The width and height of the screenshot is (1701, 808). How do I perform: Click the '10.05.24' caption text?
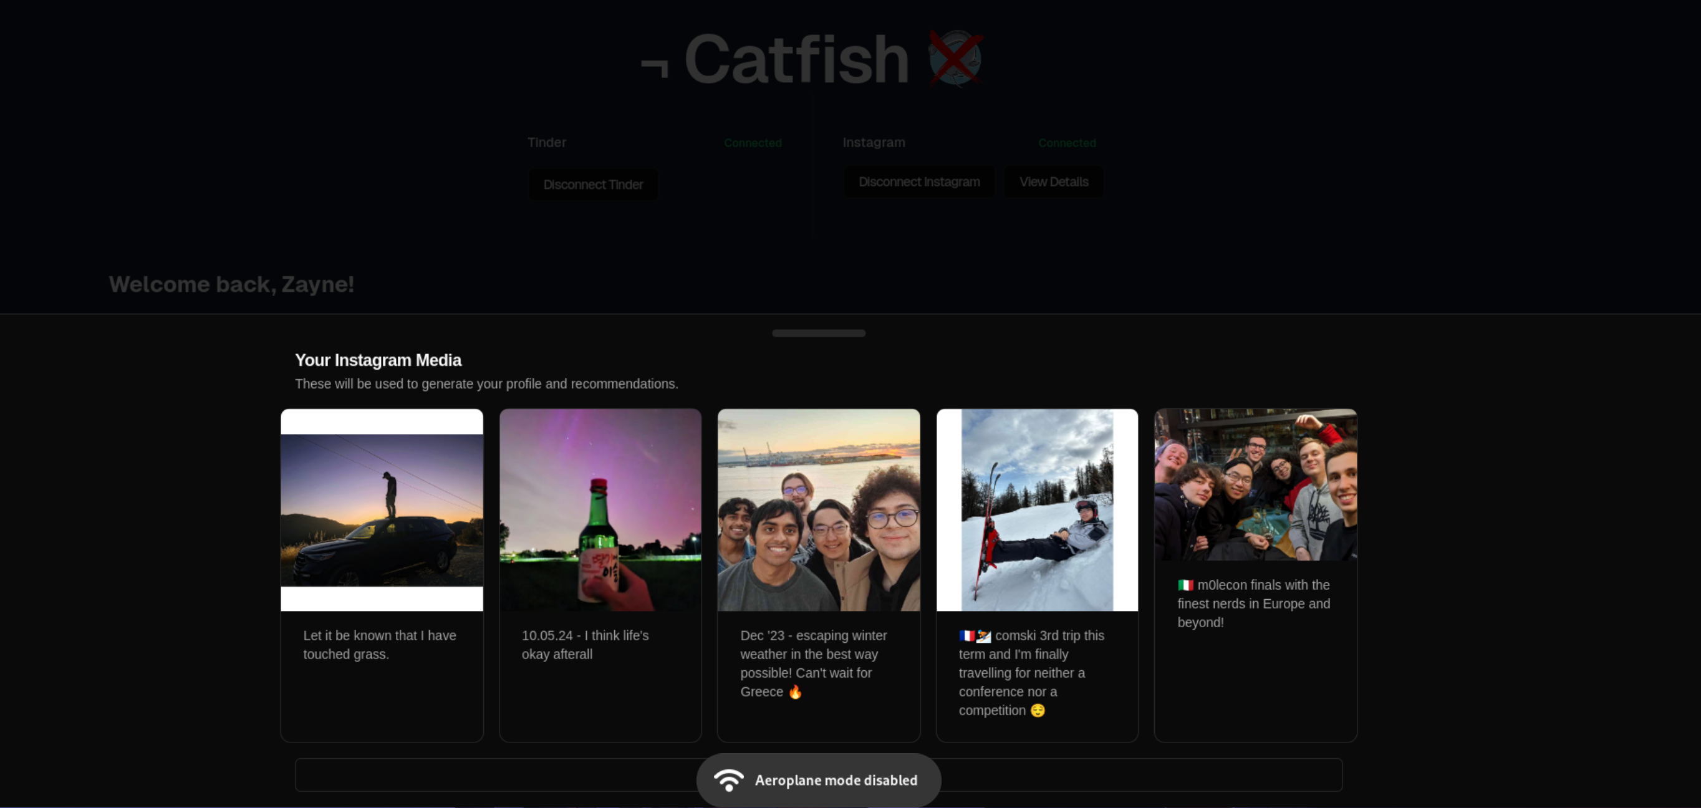coord(584,644)
